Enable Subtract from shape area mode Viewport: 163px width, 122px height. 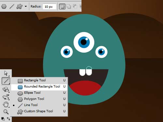point(75,6)
